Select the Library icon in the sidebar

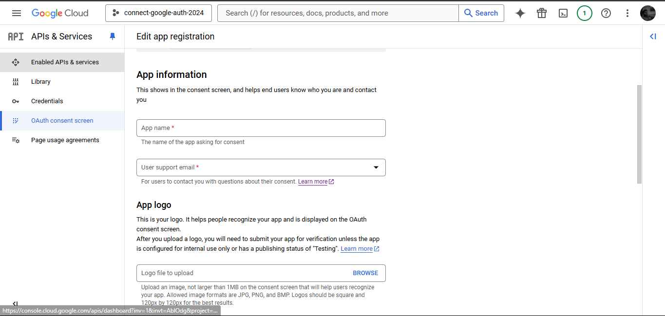tap(16, 81)
